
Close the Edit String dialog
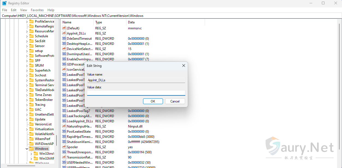tap(183, 66)
